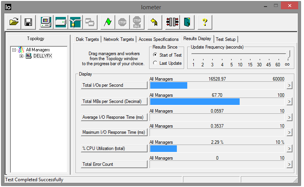304x187 pixels.
Task: Click the All Managers tree icon
Action: click(x=21, y=50)
